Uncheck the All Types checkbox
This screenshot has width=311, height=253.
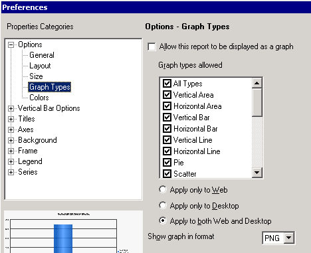[167, 84]
